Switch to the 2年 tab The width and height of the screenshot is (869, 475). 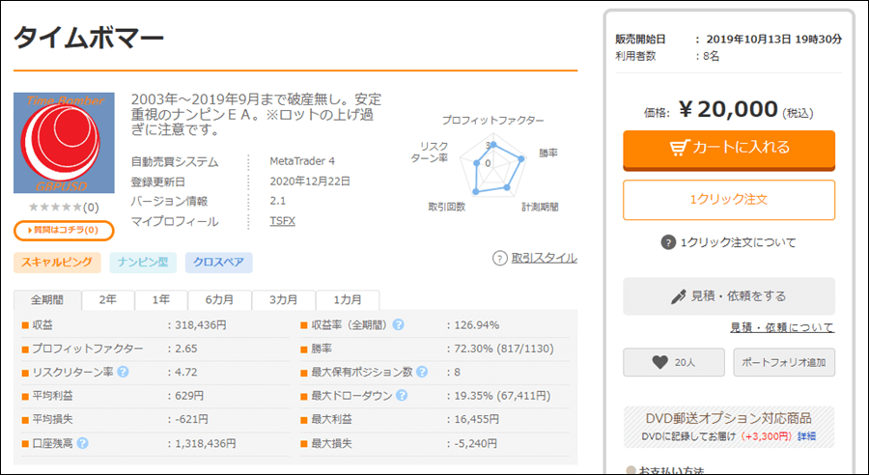point(108,300)
